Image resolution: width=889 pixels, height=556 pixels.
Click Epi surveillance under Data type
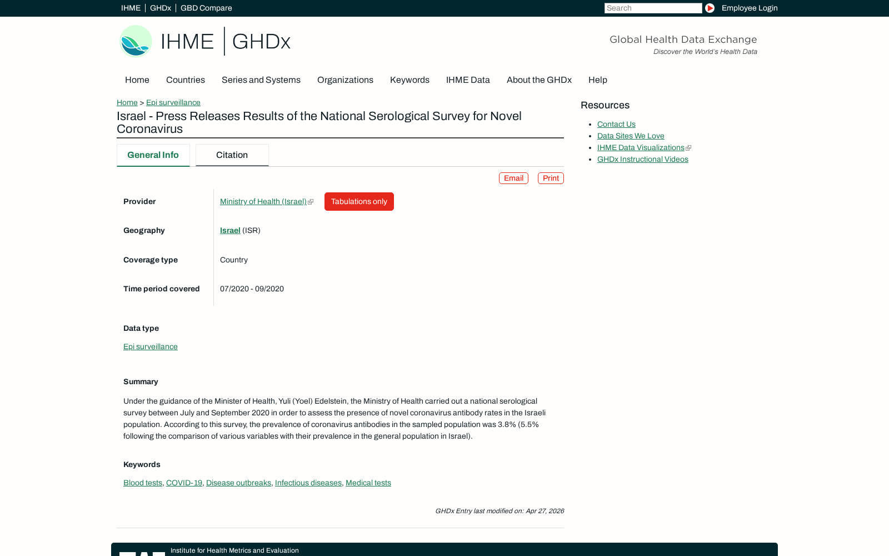(x=151, y=346)
